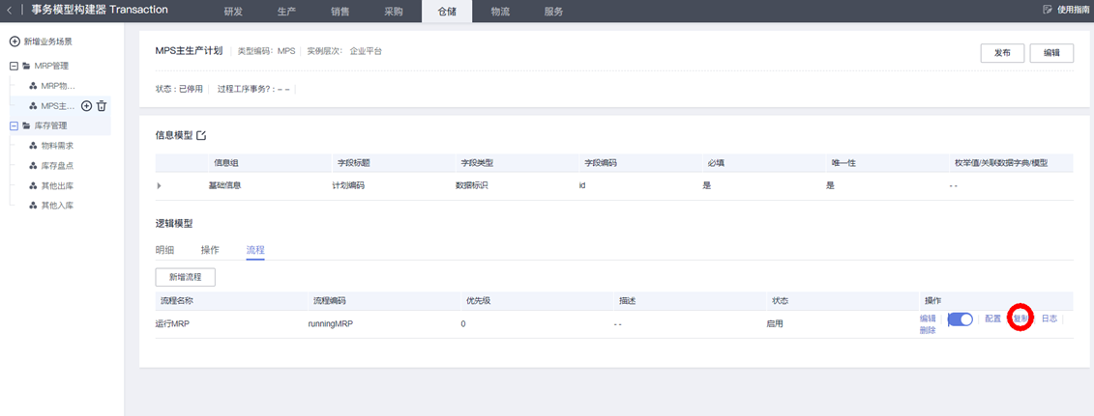
Task: Click the add icon next to MPS主...
Action: pyautogui.click(x=86, y=106)
